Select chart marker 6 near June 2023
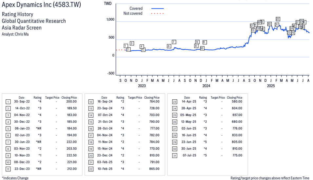Screen dimensions: 313x180 point(169,46)
